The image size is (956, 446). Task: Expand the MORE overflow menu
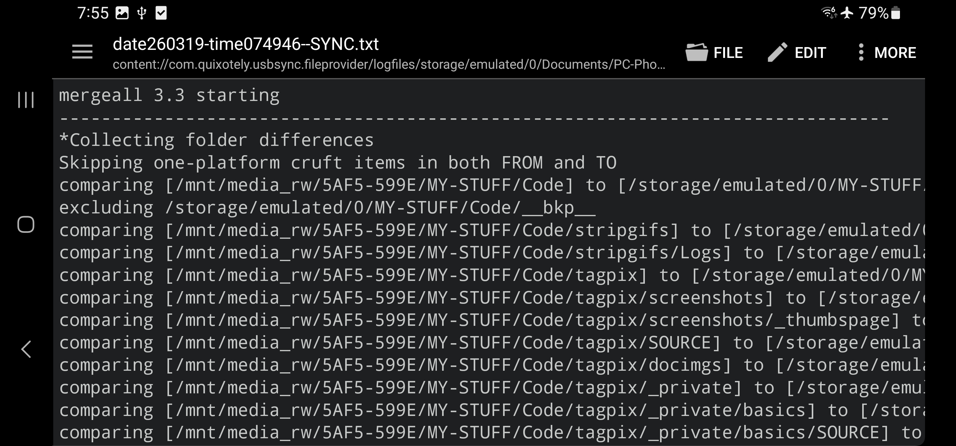887,52
